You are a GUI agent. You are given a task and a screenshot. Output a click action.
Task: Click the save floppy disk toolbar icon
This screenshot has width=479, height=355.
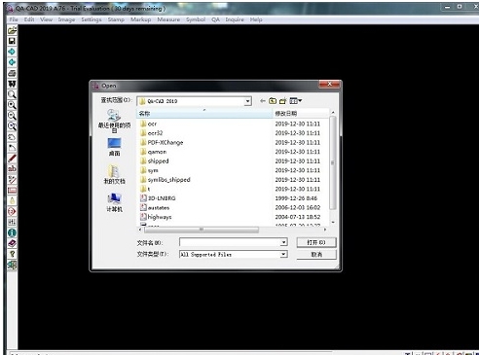pos(12,41)
